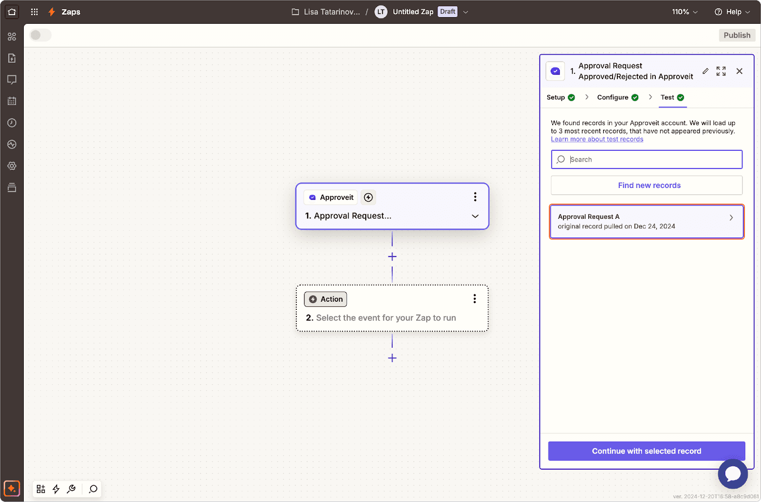Select the Test tab
This screenshot has height=502, width=761.
(x=672, y=98)
